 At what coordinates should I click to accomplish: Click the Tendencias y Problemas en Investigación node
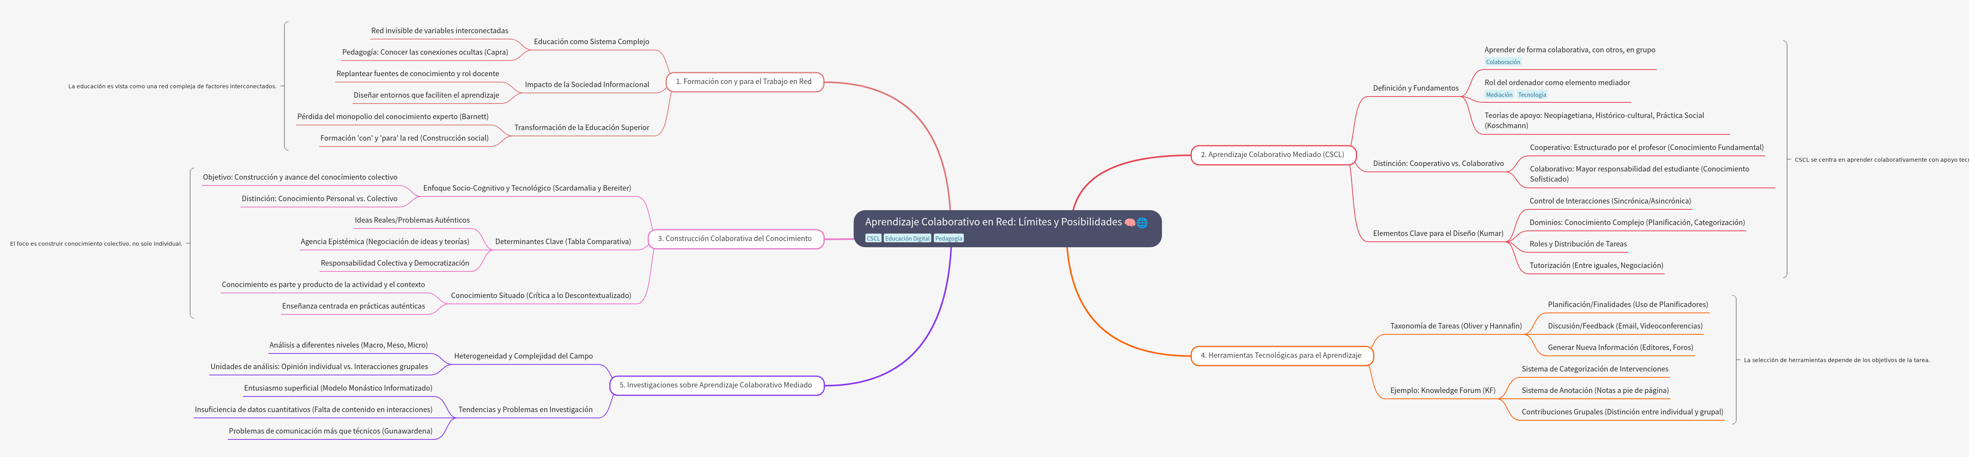(525, 410)
